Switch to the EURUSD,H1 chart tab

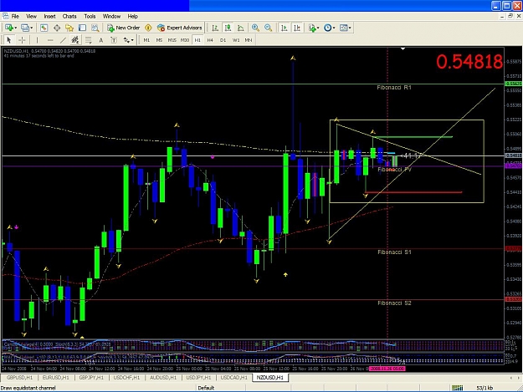click(x=56, y=378)
